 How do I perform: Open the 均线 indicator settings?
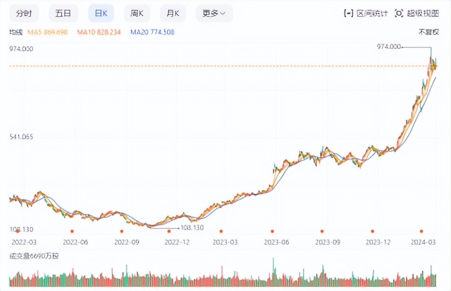pyautogui.click(x=16, y=32)
